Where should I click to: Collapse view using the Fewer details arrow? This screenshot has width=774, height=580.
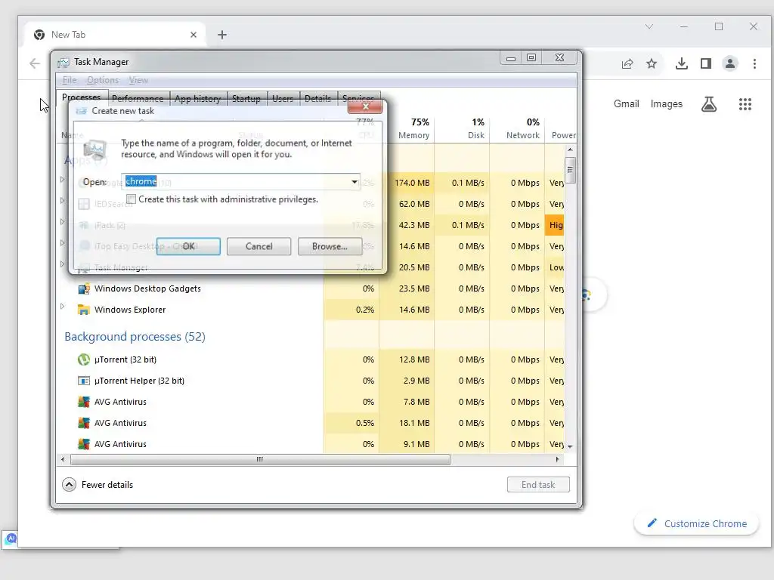(x=69, y=485)
